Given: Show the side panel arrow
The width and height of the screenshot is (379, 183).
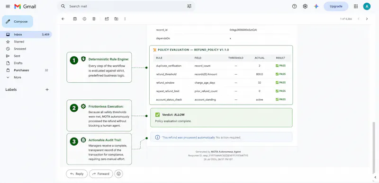Looking at the screenshot, I should pyautogui.click(x=375, y=177).
